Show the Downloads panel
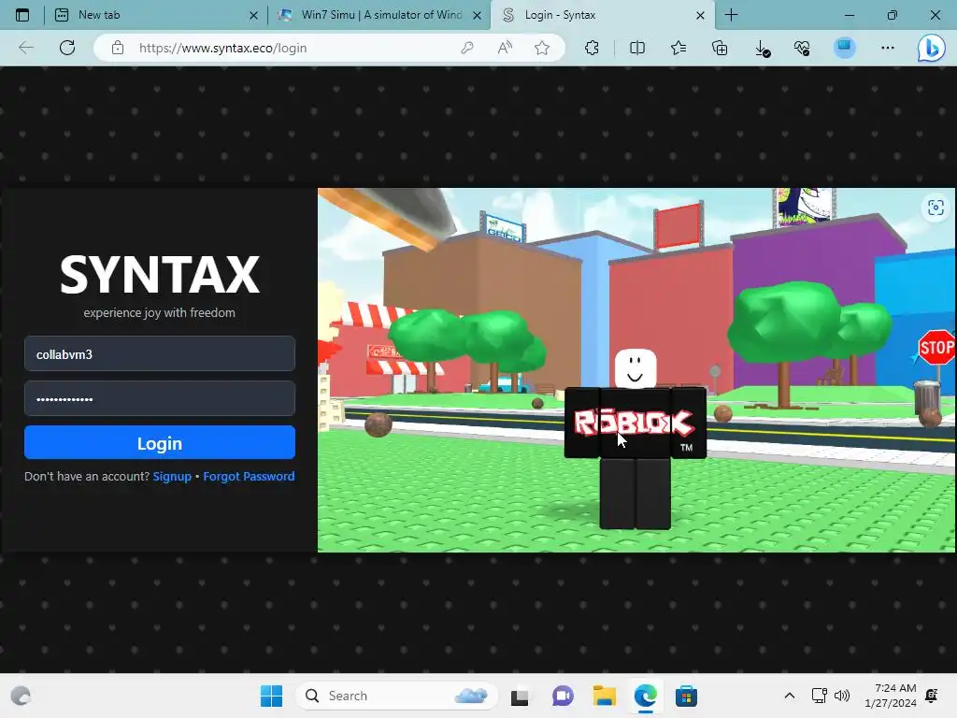The image size is (957, 718). (x=763, y=48)
